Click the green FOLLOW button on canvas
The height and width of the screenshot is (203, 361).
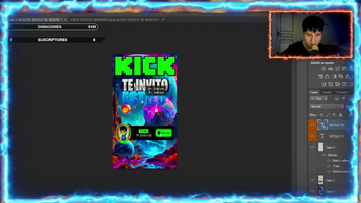click(164, 133)
